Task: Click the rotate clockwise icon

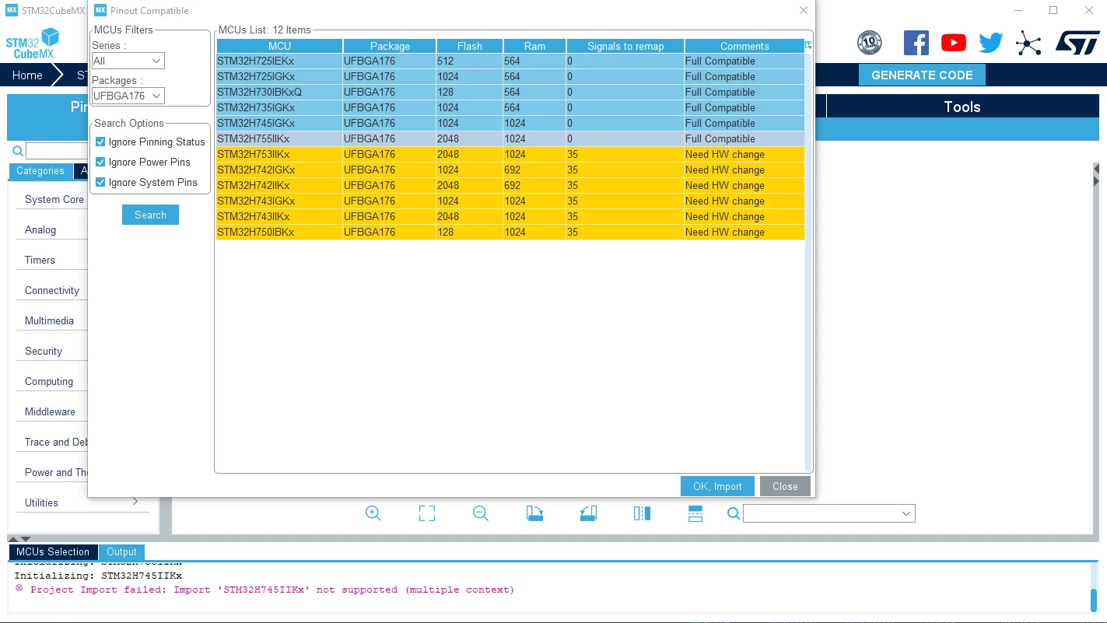Action: [x=534, y=513]
